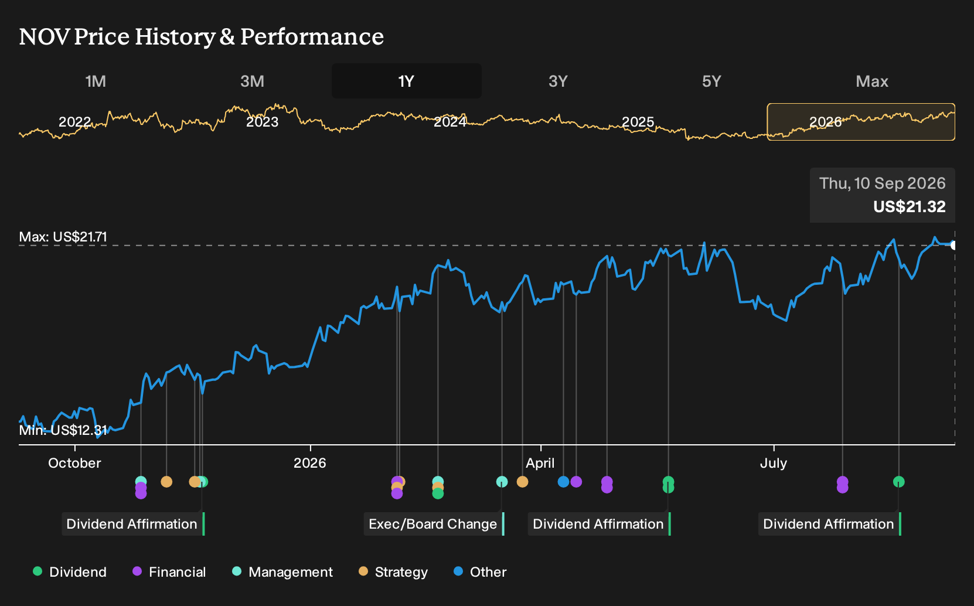
Task: Switch to the Max time range tab
Action: [872, 81]
